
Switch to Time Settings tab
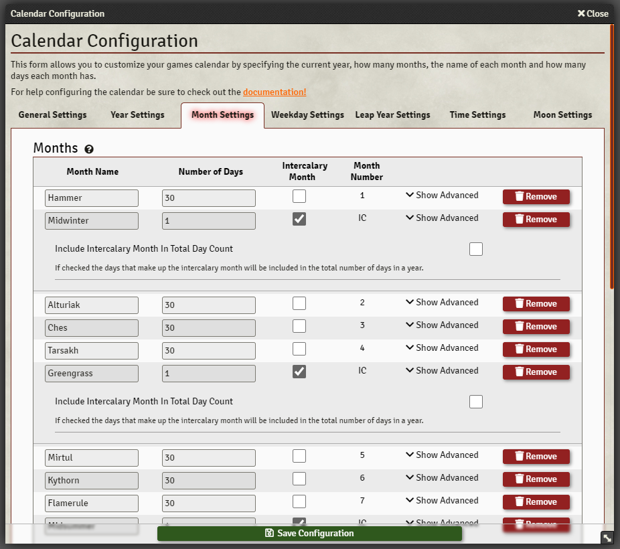(477, 115)
